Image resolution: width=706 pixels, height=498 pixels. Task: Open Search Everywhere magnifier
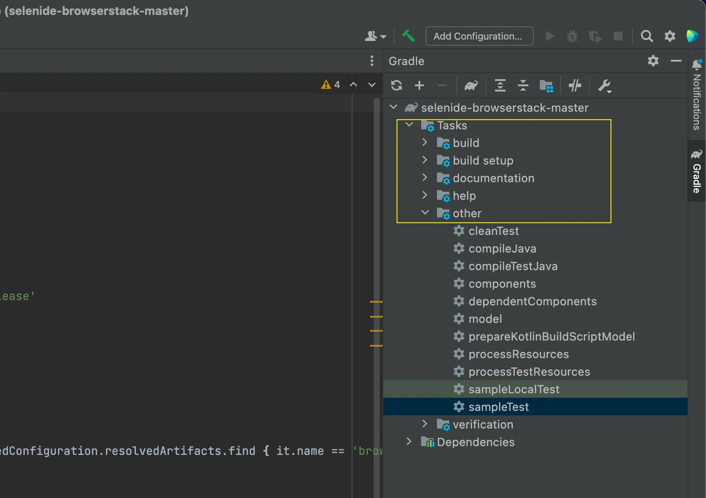[x=647, y=36]
